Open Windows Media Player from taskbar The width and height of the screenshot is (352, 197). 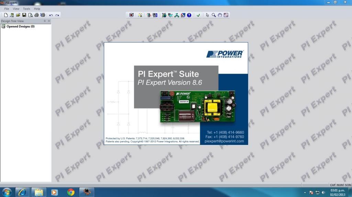click(54, 192)
